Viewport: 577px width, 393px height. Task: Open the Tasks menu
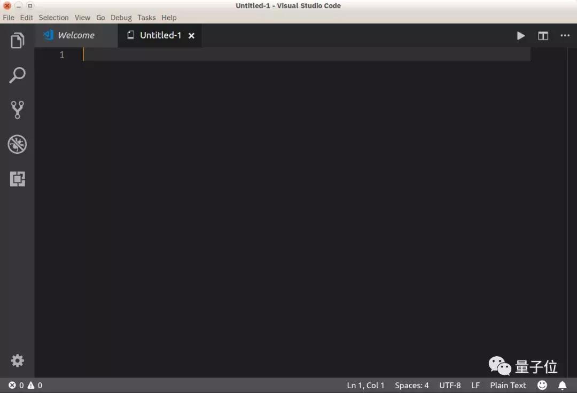(x=146, y=18)
